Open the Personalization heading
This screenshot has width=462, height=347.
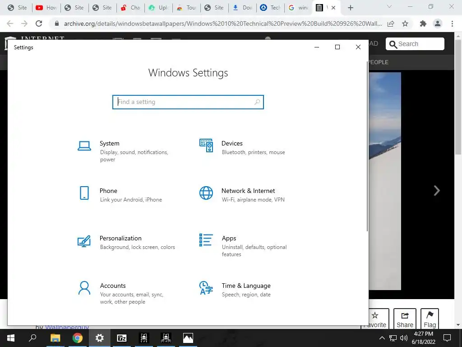tap(120, 238)
